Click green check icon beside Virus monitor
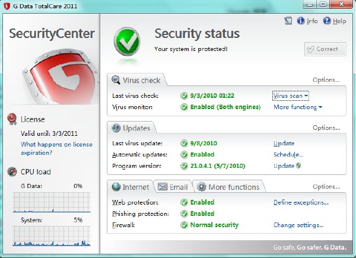The image size is (356, 258). (184, 107)
